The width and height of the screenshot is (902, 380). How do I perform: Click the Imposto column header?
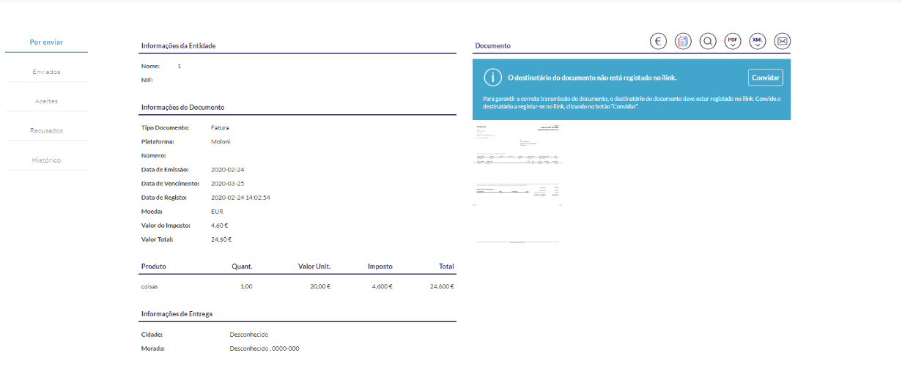pos(380,267)
